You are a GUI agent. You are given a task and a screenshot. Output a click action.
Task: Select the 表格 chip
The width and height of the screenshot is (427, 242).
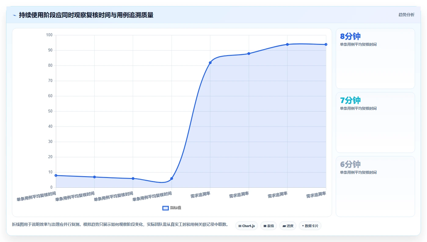[269, 226]
